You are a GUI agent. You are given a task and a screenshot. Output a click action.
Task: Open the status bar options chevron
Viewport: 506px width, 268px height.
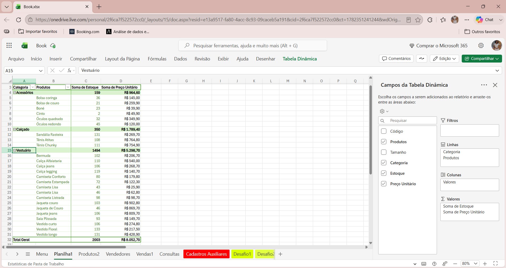click(x=415, y=264)
